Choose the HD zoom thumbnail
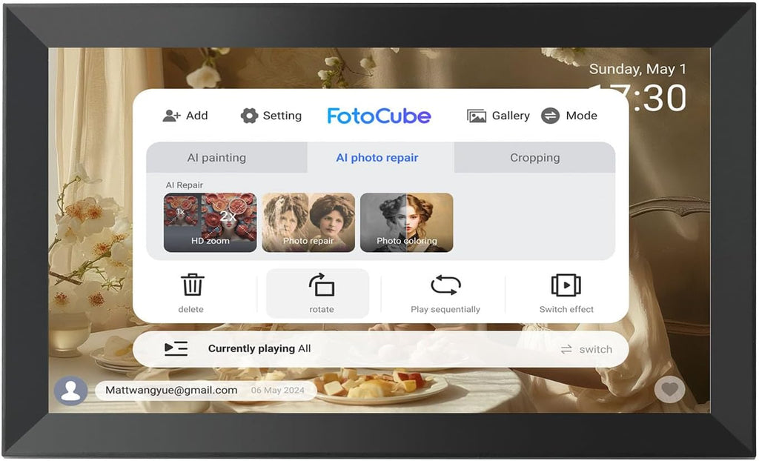 tap(210, 222)
